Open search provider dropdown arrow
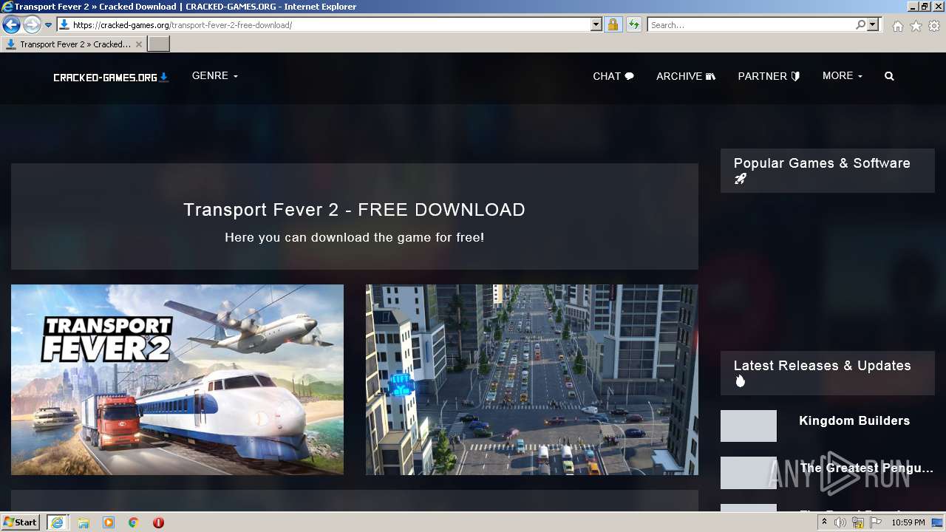 pos(873,25)
